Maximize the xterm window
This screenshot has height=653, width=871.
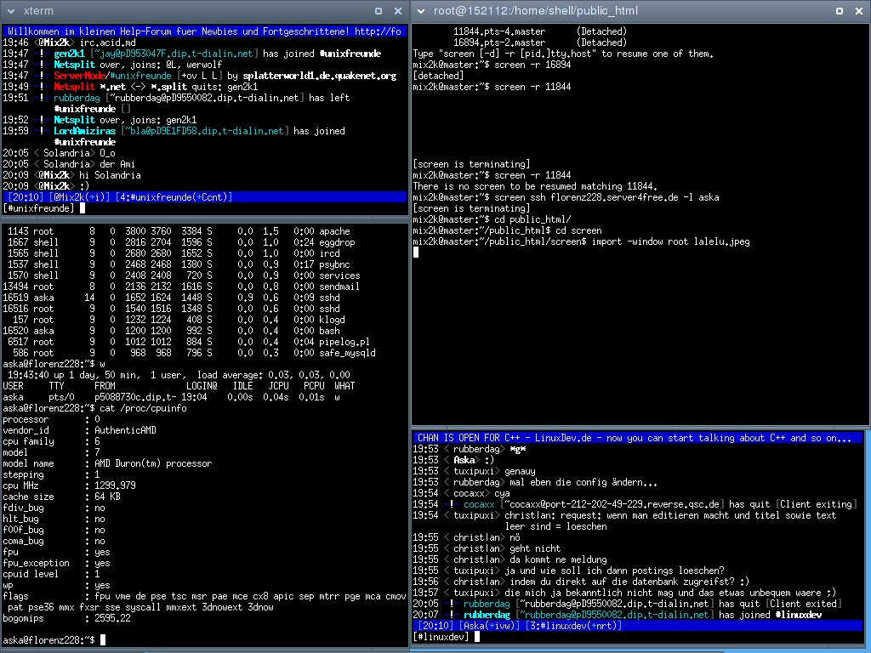tap(379, 11)
